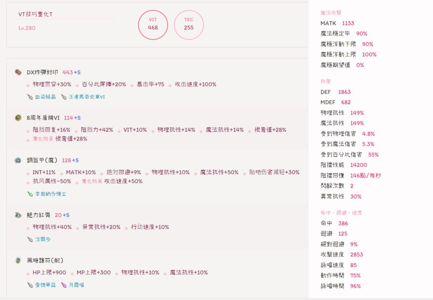
Task: Click the 贴地伤害减轻+30% stat
Action: tap(274, 172)
